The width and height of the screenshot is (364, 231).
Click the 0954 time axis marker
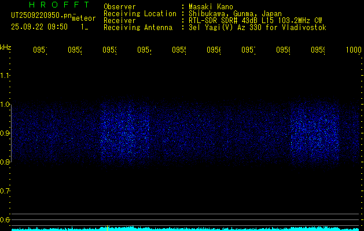(x=145, y=50)
